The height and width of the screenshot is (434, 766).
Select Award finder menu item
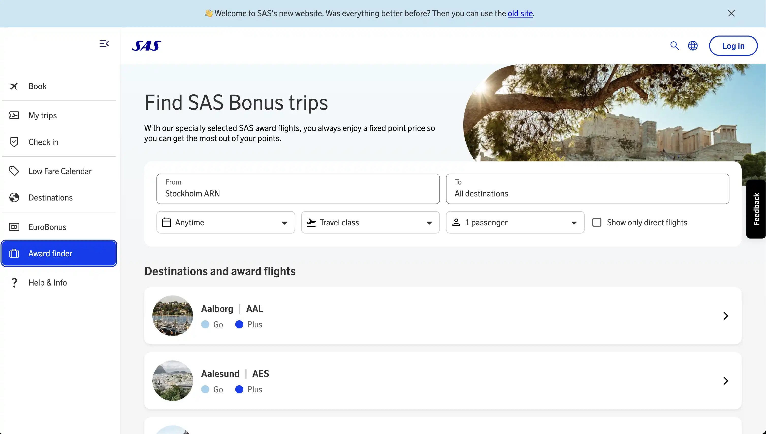click(59, 253)
